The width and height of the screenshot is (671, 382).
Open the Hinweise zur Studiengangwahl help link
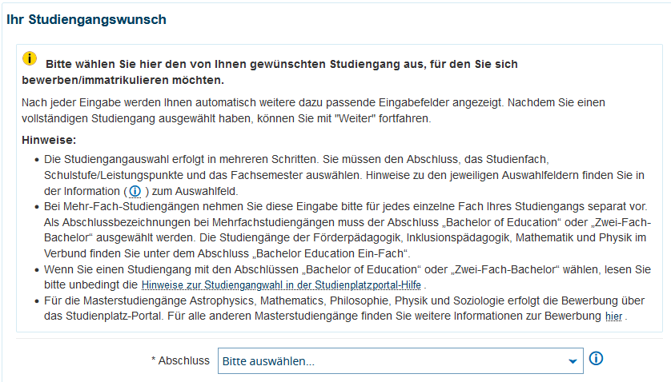click(x=282, y=285)
